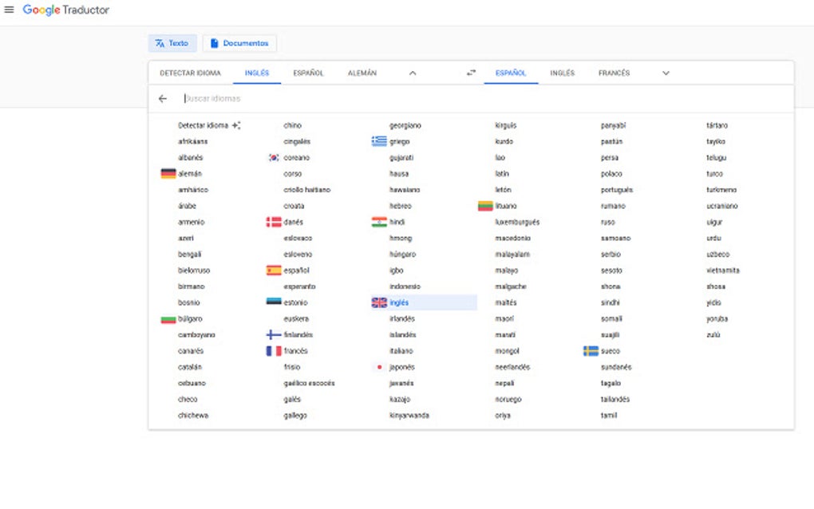Choose noruego from the language list
Image resolution: width=814 pixels, height=509 pixels.
pos(508,400)
